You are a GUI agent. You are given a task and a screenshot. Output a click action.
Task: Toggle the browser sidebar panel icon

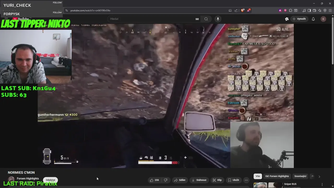click(x=309, y=10)
